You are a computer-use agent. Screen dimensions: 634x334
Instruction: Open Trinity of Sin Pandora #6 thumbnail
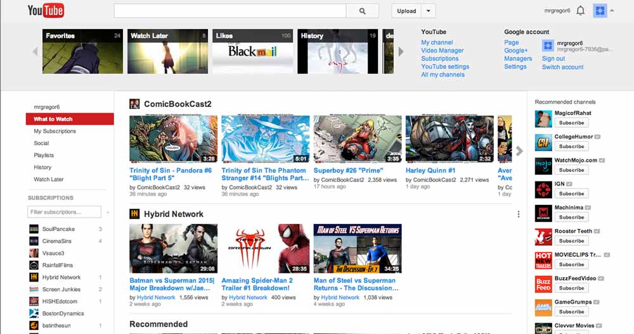pos(173,139)
